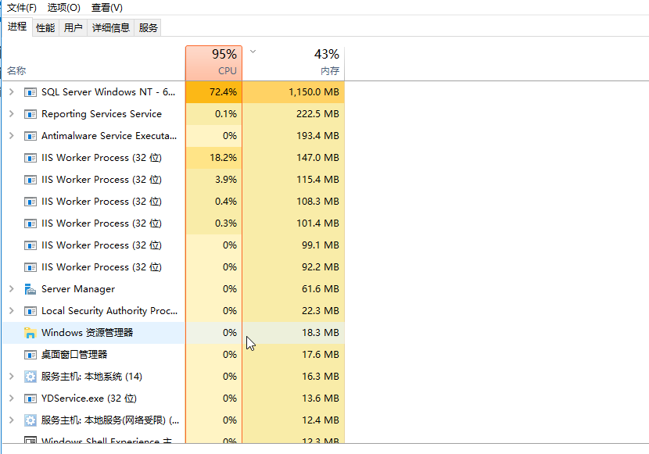
Task: Click icon of IIS Worker Process using 115.4 MB
Action: coord(30,180)
